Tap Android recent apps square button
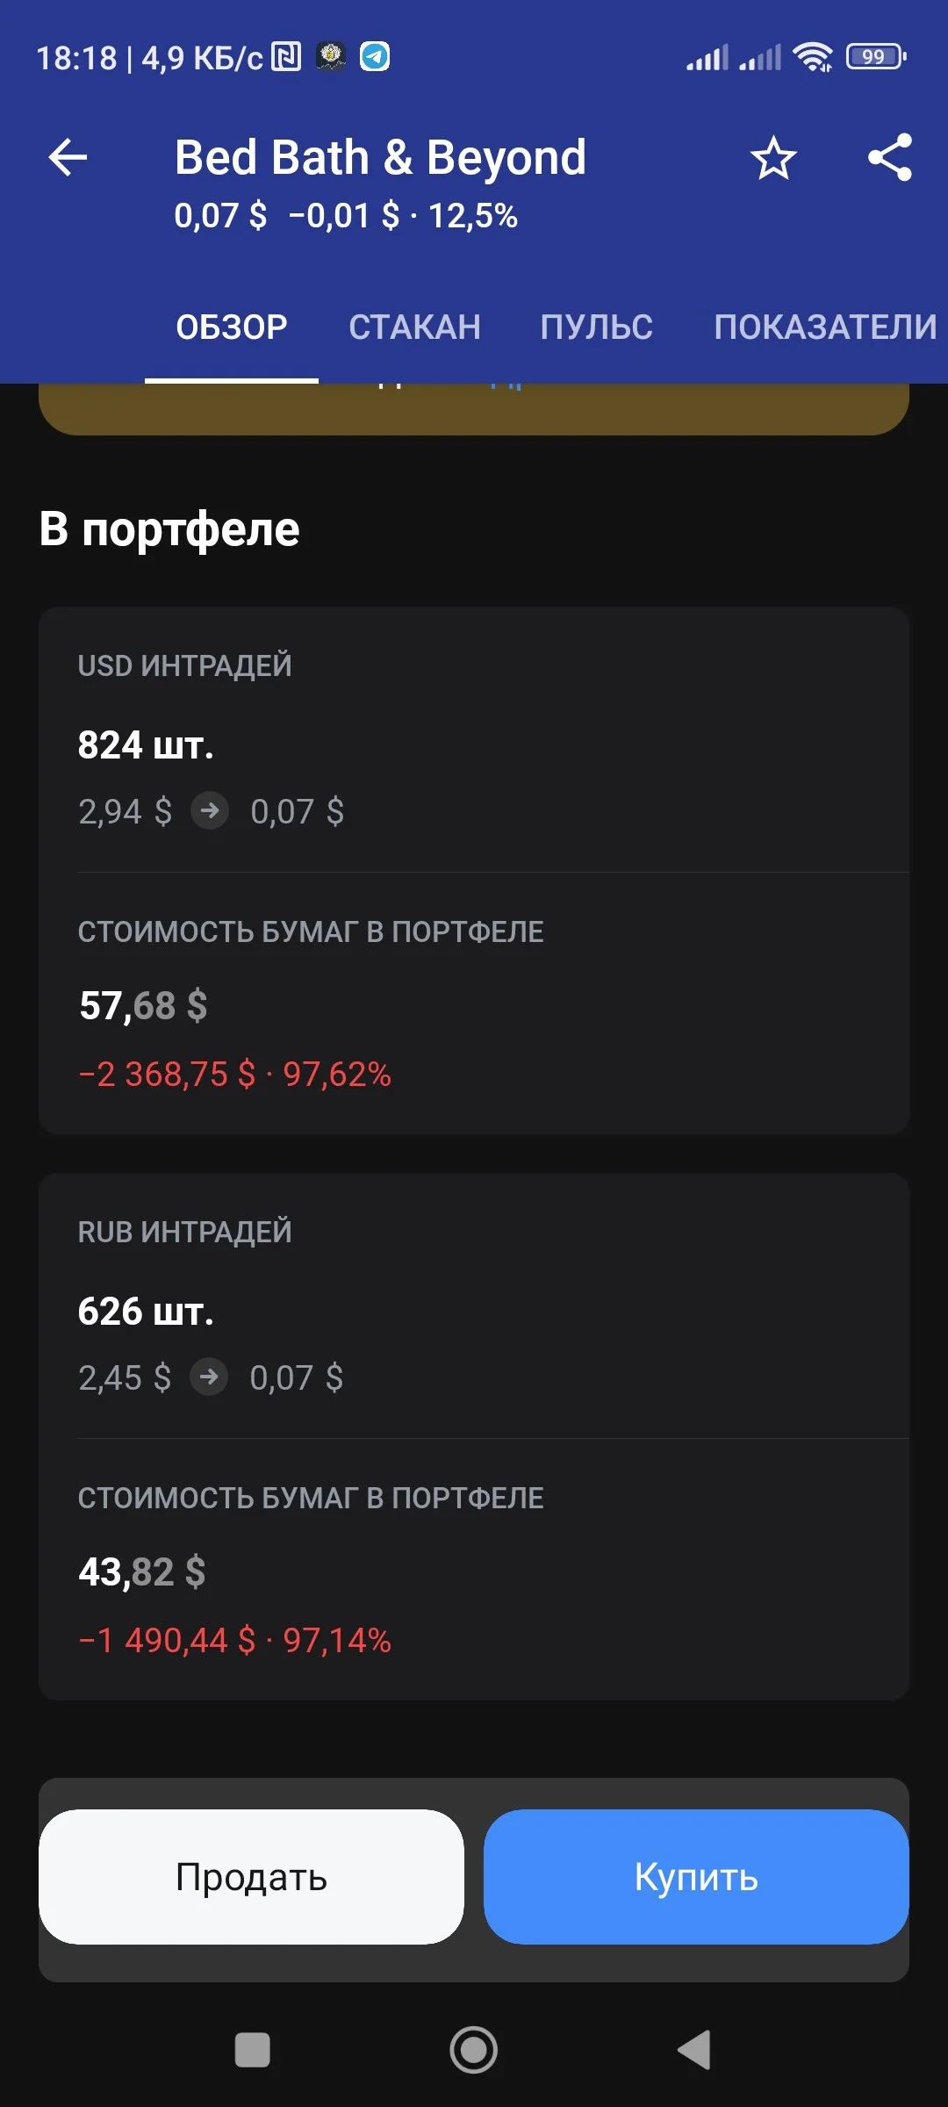 point(253,2050)
